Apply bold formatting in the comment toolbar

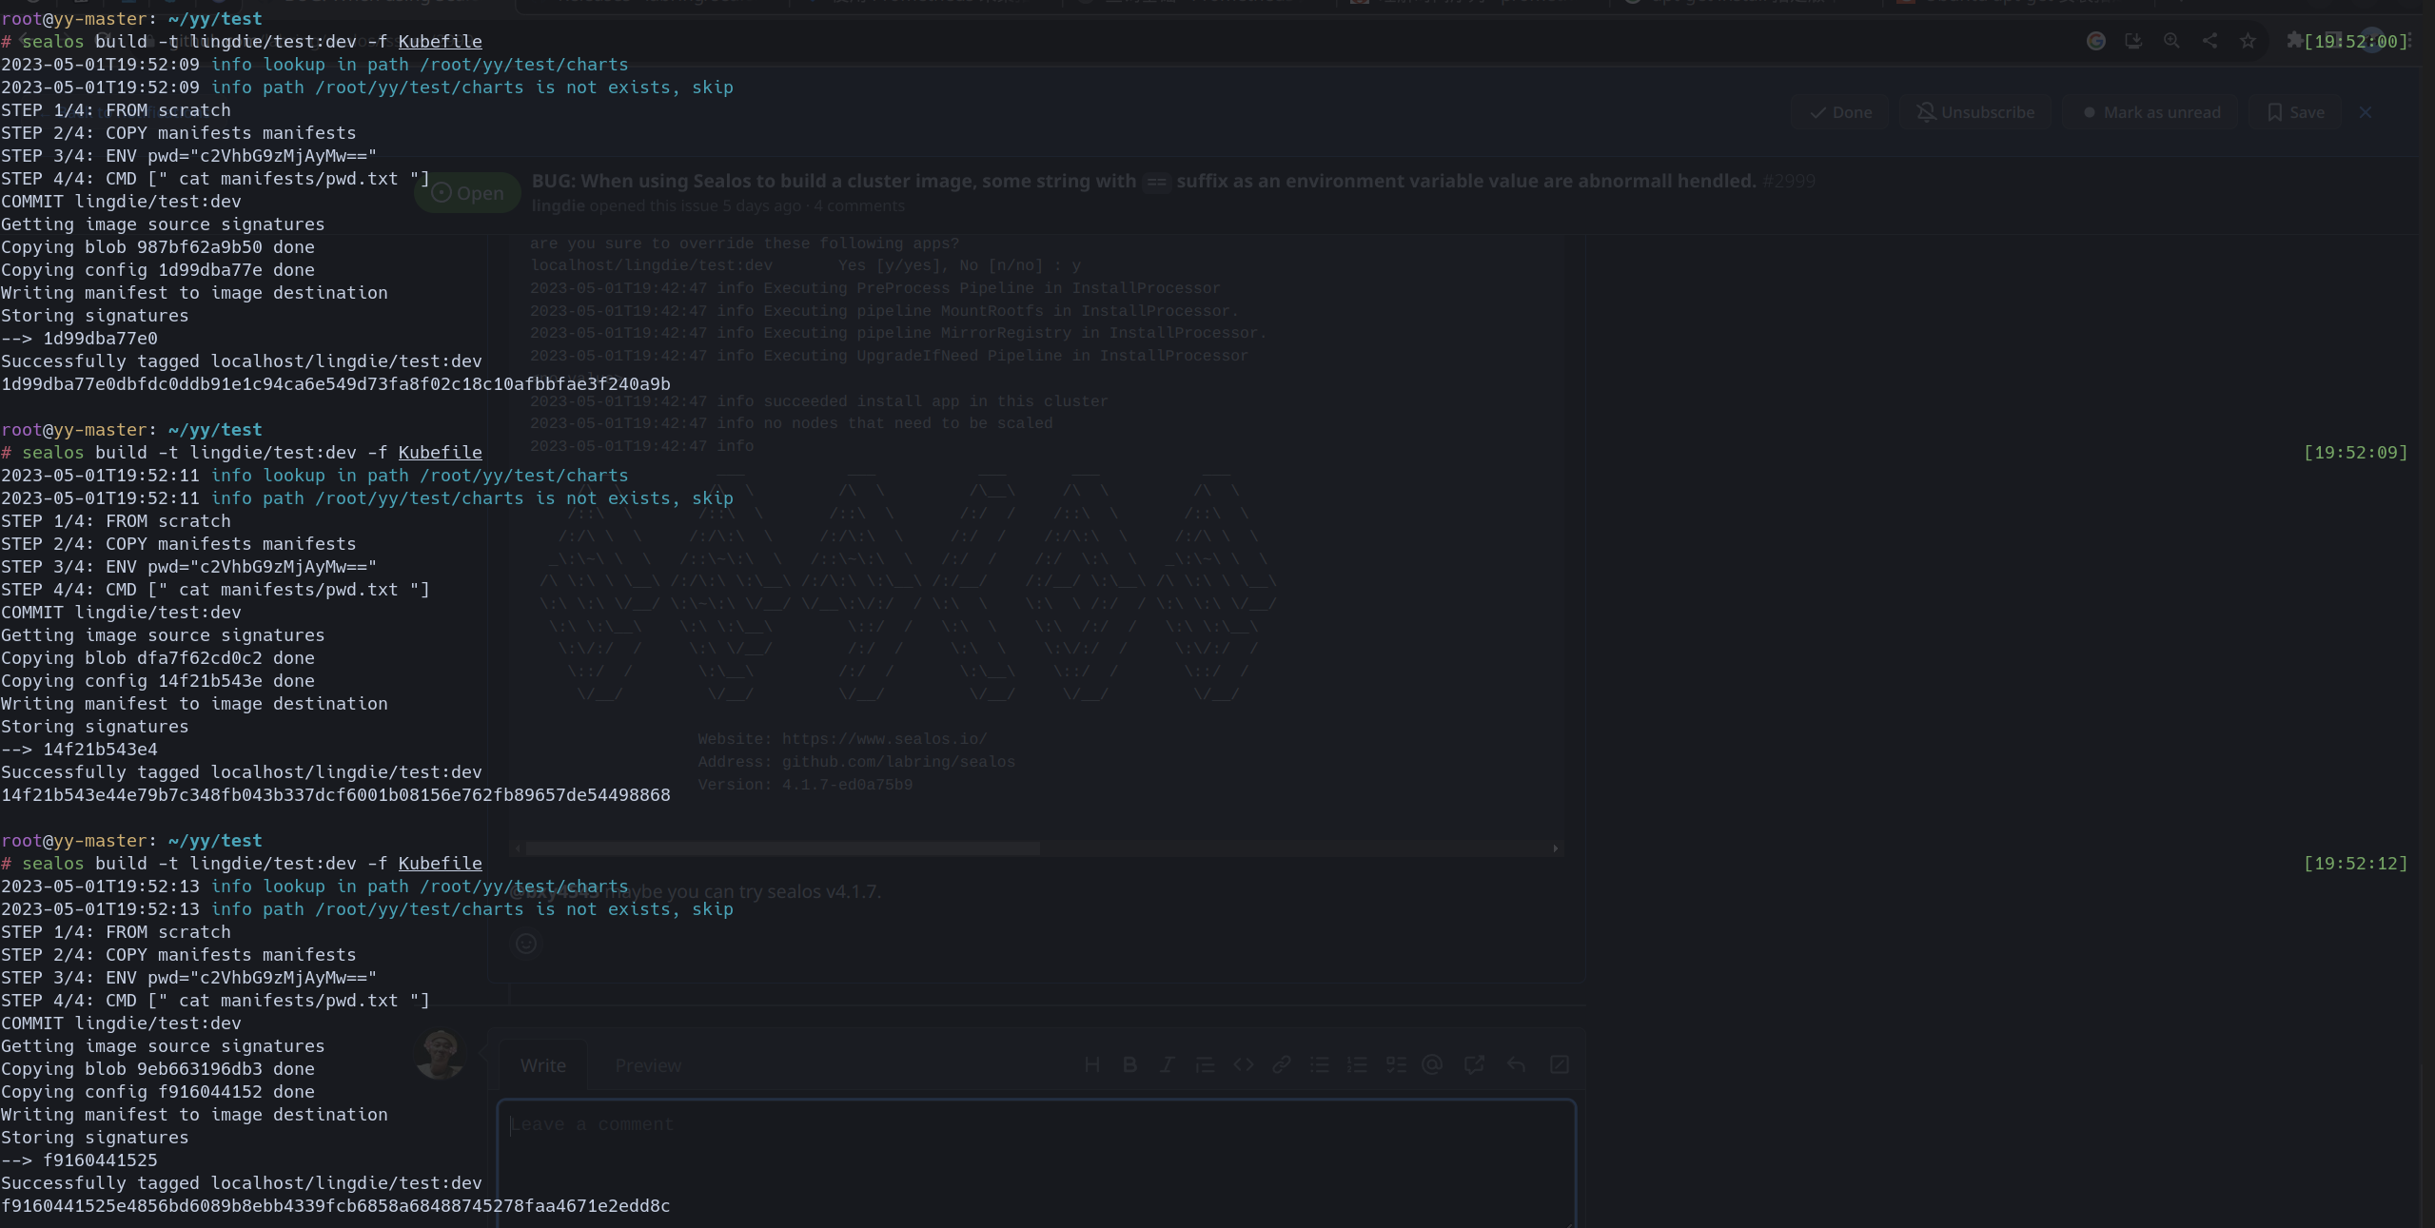tap(1129, 1064)
